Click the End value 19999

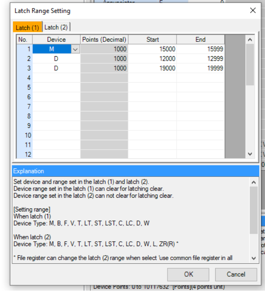200,68
